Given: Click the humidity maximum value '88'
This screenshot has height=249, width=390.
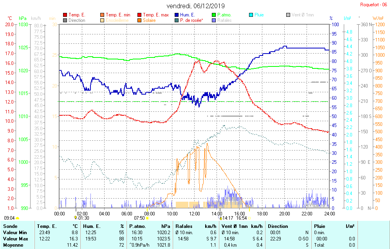Looking at the screenshot, I should tap(121, 239).
